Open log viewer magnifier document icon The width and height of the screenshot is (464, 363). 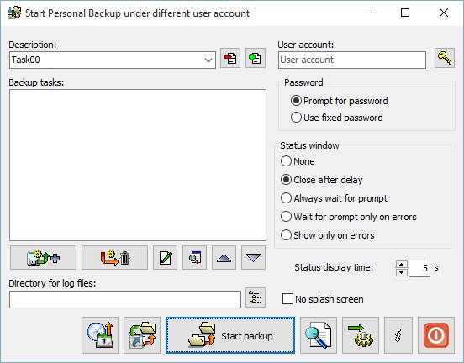[319, 335]
